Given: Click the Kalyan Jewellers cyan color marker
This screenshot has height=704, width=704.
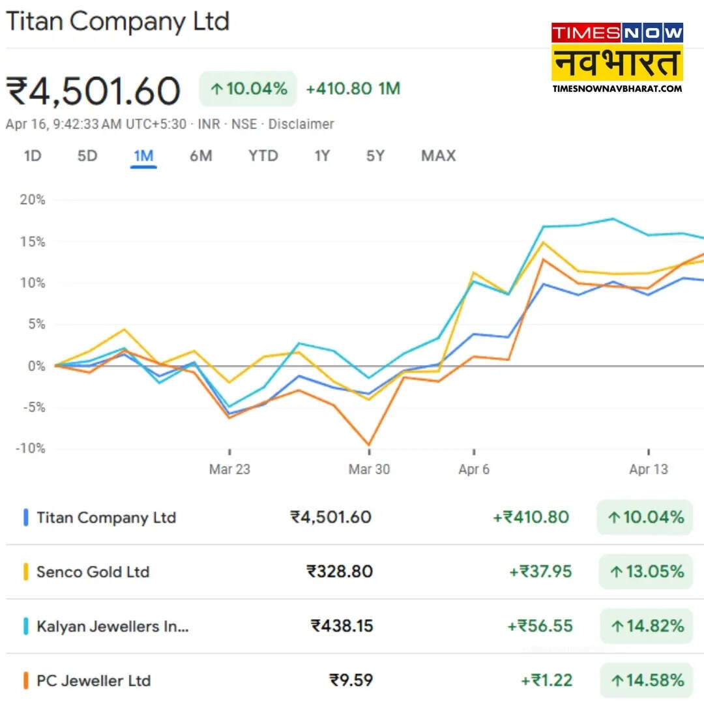Looking at the screenshot, I should [x=26, y=626].
